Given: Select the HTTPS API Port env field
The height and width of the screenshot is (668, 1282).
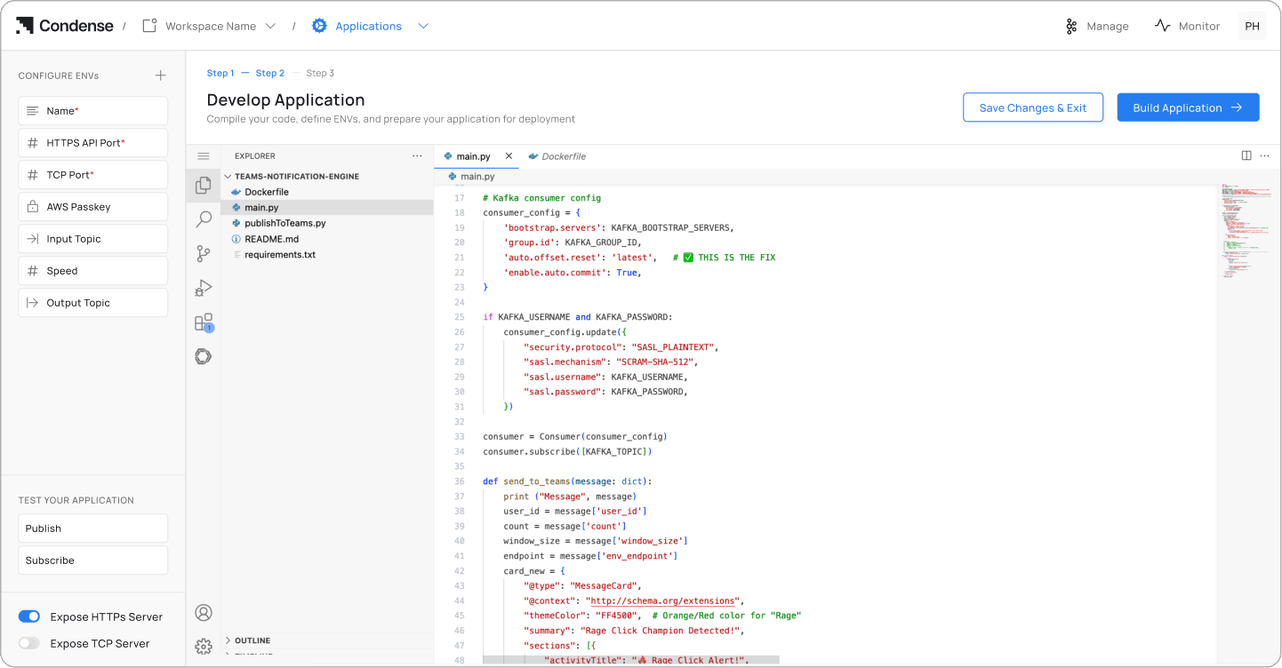Looking at the screenshot, I should coord(92,143).
